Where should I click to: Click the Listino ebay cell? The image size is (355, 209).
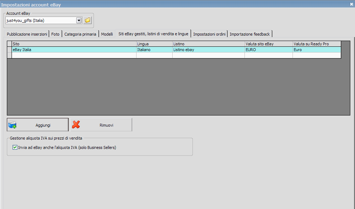pyautogui.click(x=208, y=50)
